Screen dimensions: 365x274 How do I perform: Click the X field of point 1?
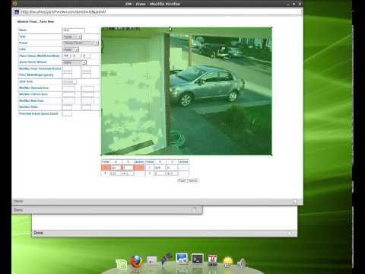[x=116, y=167]
